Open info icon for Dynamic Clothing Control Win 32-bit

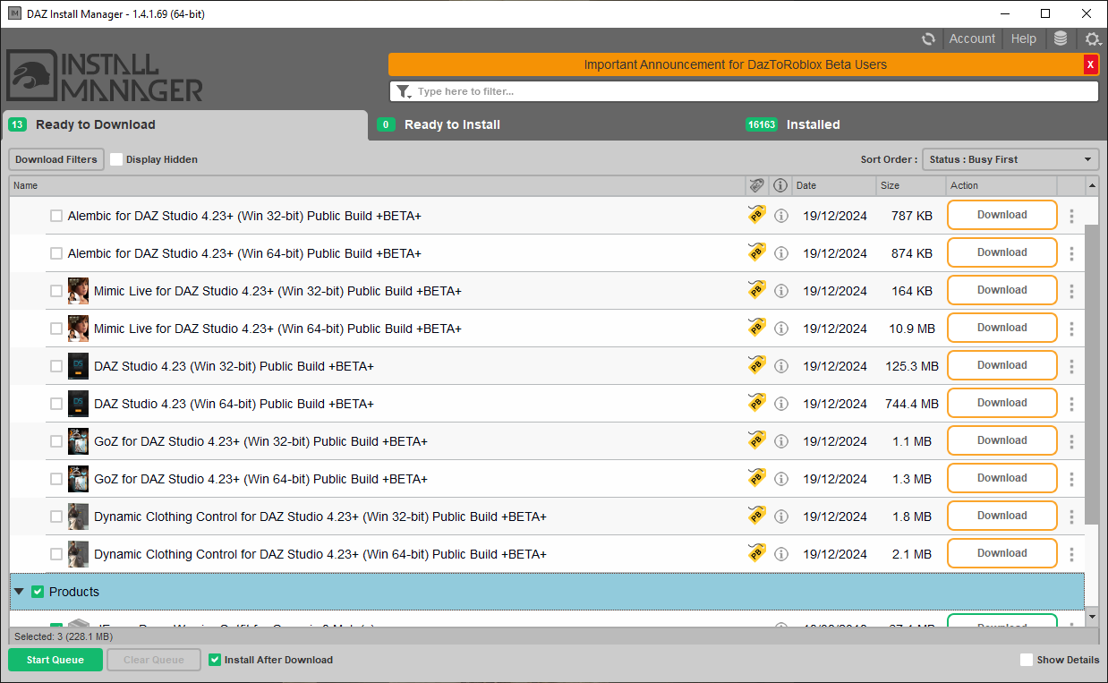pos(781,517)
